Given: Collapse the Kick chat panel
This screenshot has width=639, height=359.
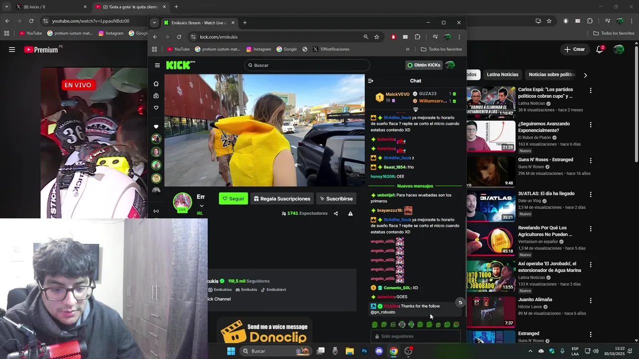Looking at the screenshot, I should coord(370,81).
